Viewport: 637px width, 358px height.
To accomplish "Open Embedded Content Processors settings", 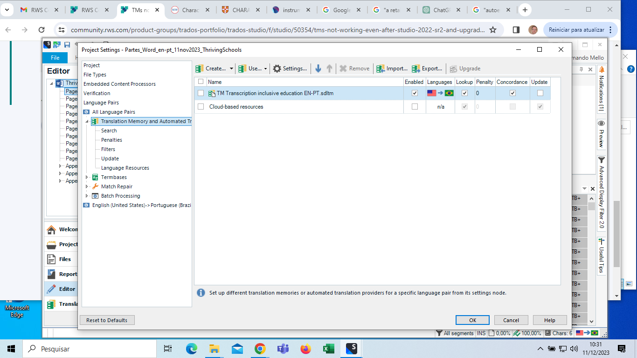I will 119,84.
